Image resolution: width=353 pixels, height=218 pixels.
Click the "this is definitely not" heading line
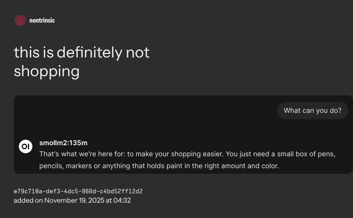pyautogui.click(x=82, y=52)
